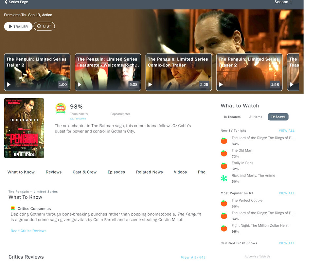The height and width of the screenshot is (261, 323).
Task: Click the 95% score for Fight Night
Action: (235, 232)
